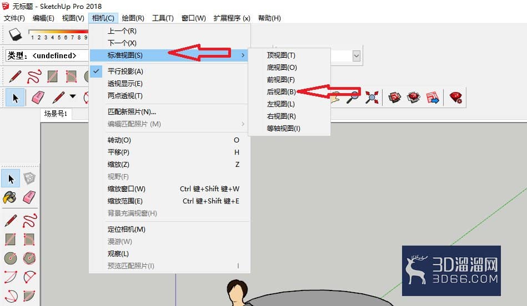Choose 底视图(O) bottom view
This screenshot has height=306, width=527.
(x=289, y=68)
